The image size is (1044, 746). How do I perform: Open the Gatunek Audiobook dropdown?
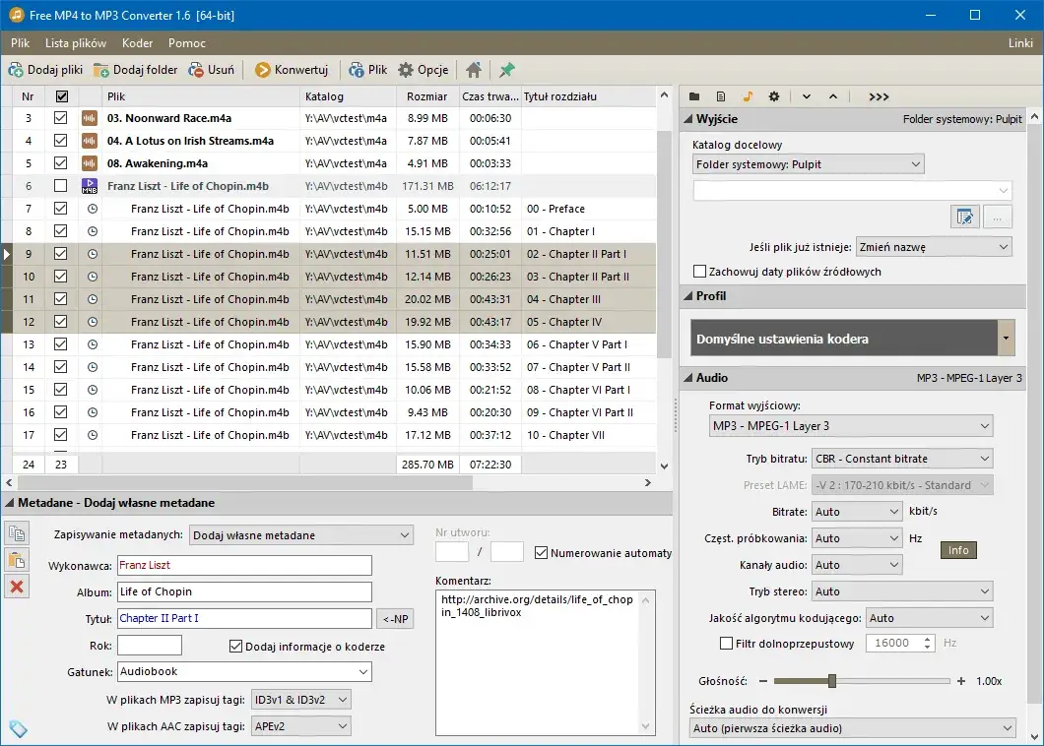pos(244,671)
